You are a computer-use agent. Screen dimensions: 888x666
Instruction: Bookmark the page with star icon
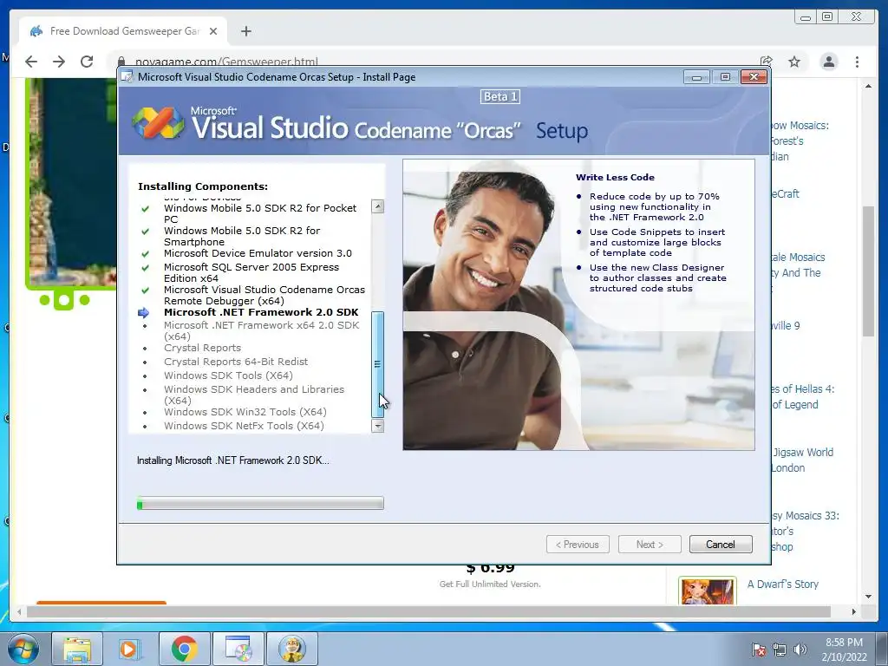pyautogui.click(x=794, y=62)
